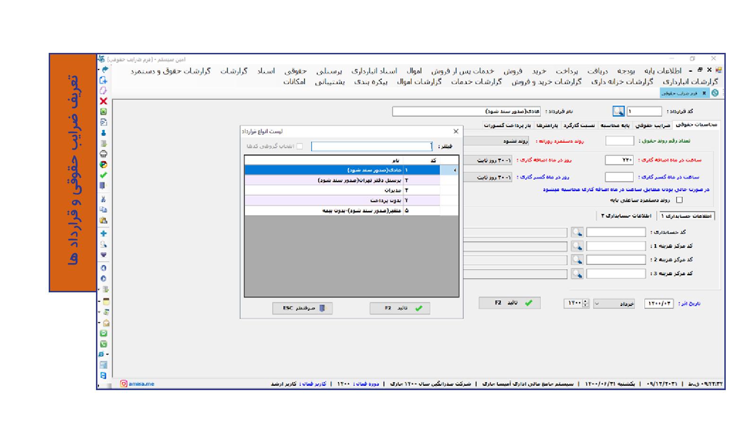Enable the انتخاب گروهی کدها checkbox

(299, 146)
